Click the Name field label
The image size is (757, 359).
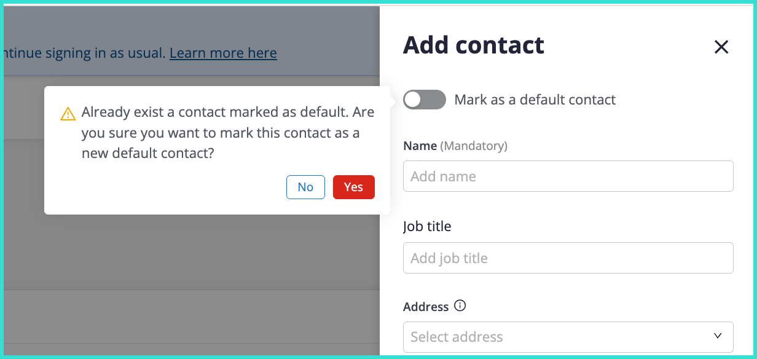(x=420, y=146)
